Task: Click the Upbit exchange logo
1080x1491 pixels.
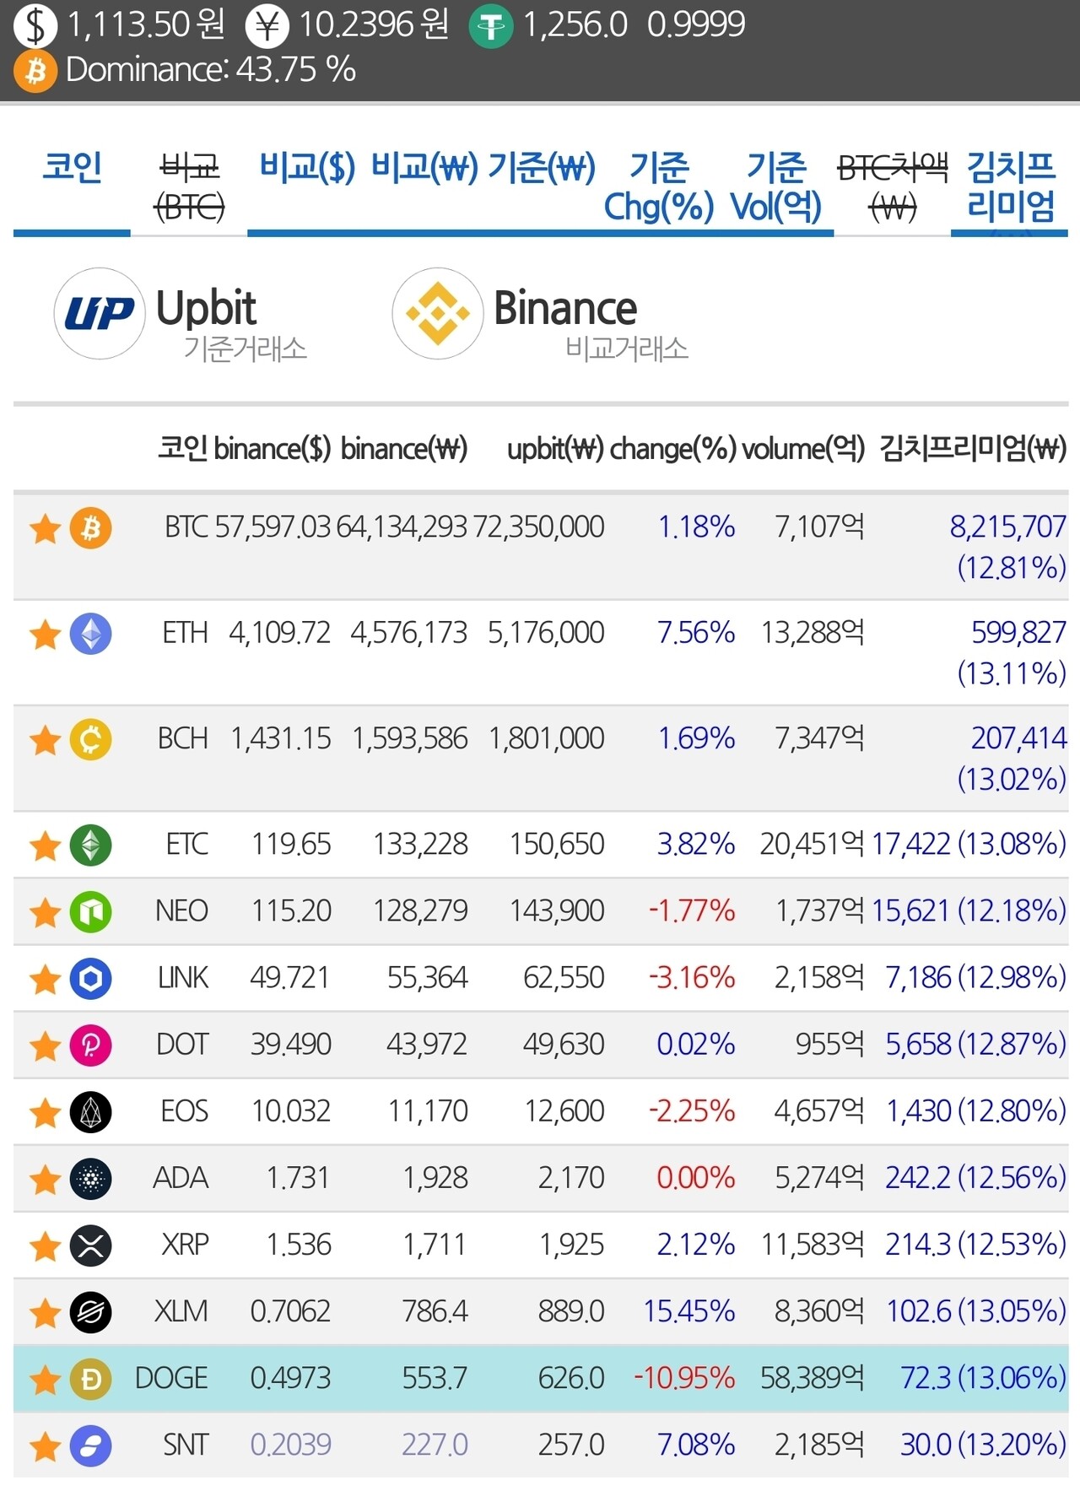Action: (100, 314)
